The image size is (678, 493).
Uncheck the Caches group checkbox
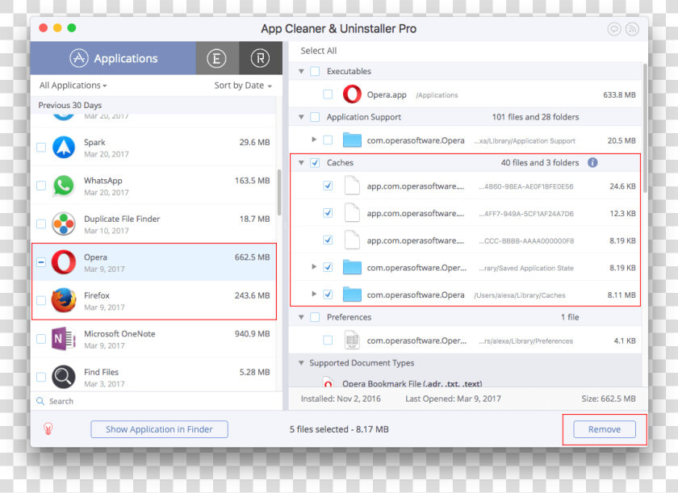tap(316, 163)
